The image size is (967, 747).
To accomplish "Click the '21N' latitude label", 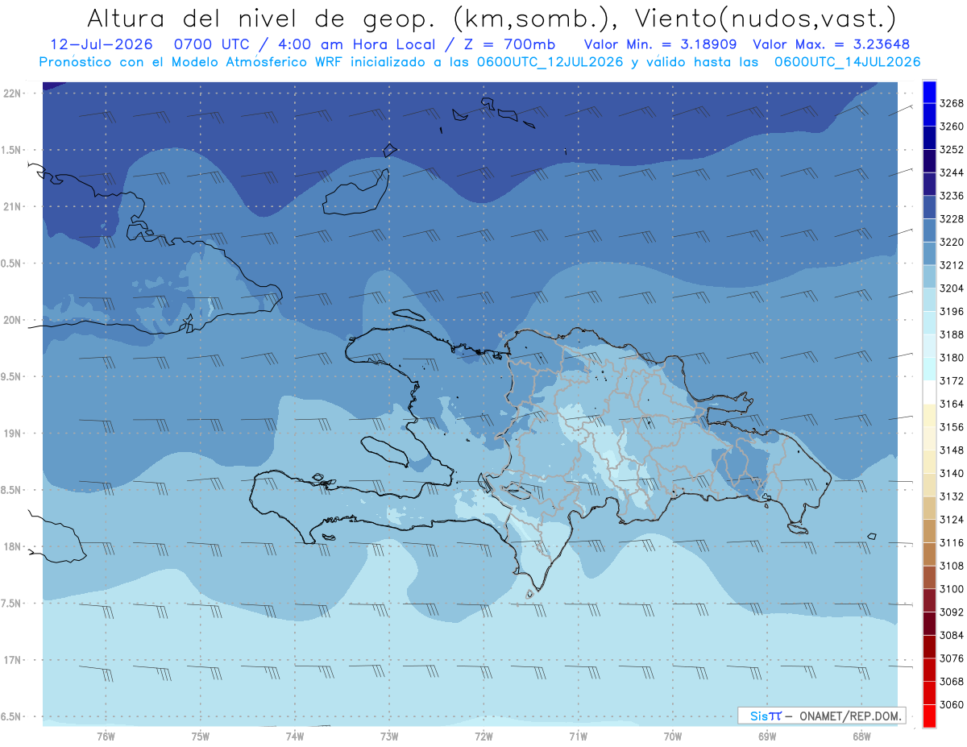I will (11, 206).
